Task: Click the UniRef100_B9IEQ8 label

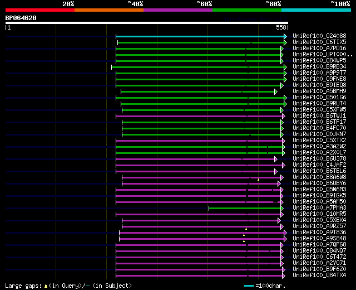Action: [319, 85]
